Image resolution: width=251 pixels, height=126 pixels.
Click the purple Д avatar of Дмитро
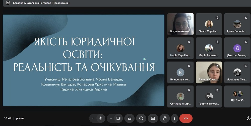point(237,48)
